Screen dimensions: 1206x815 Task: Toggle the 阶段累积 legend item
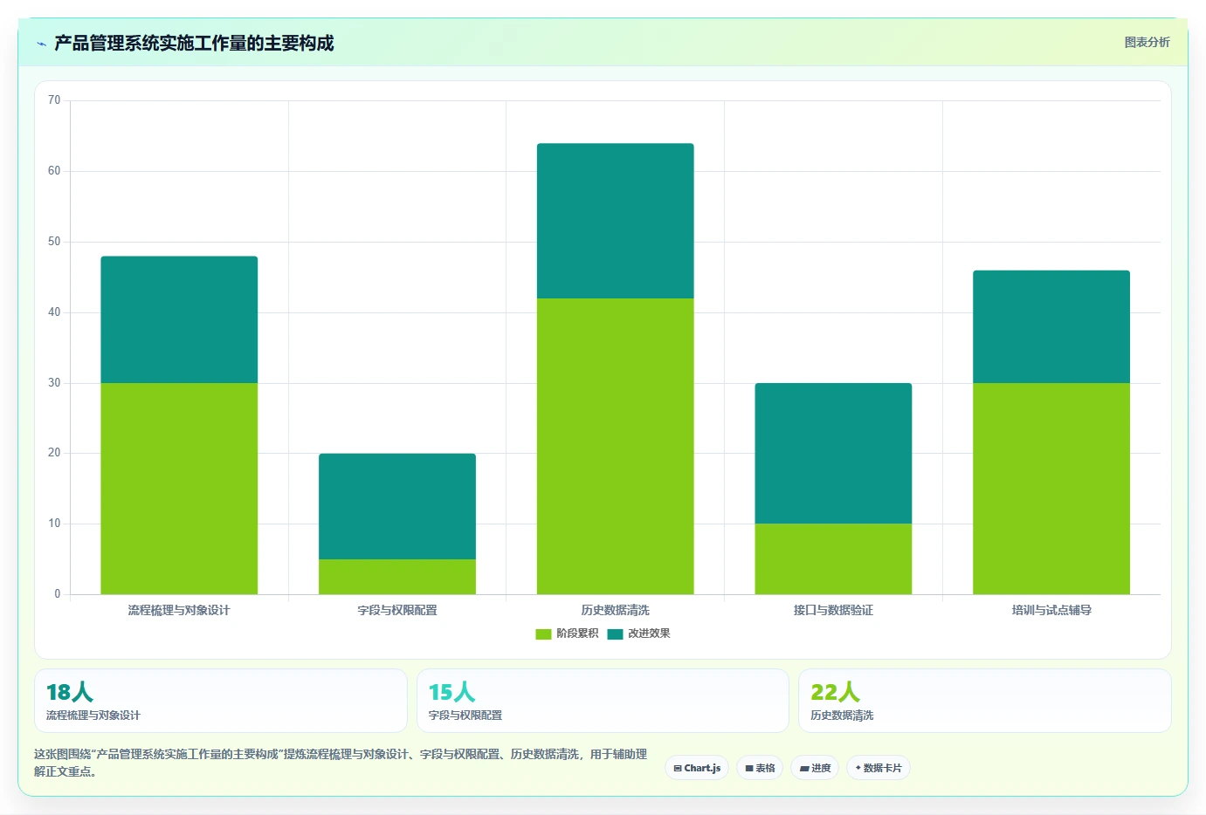tap(567, 634)
